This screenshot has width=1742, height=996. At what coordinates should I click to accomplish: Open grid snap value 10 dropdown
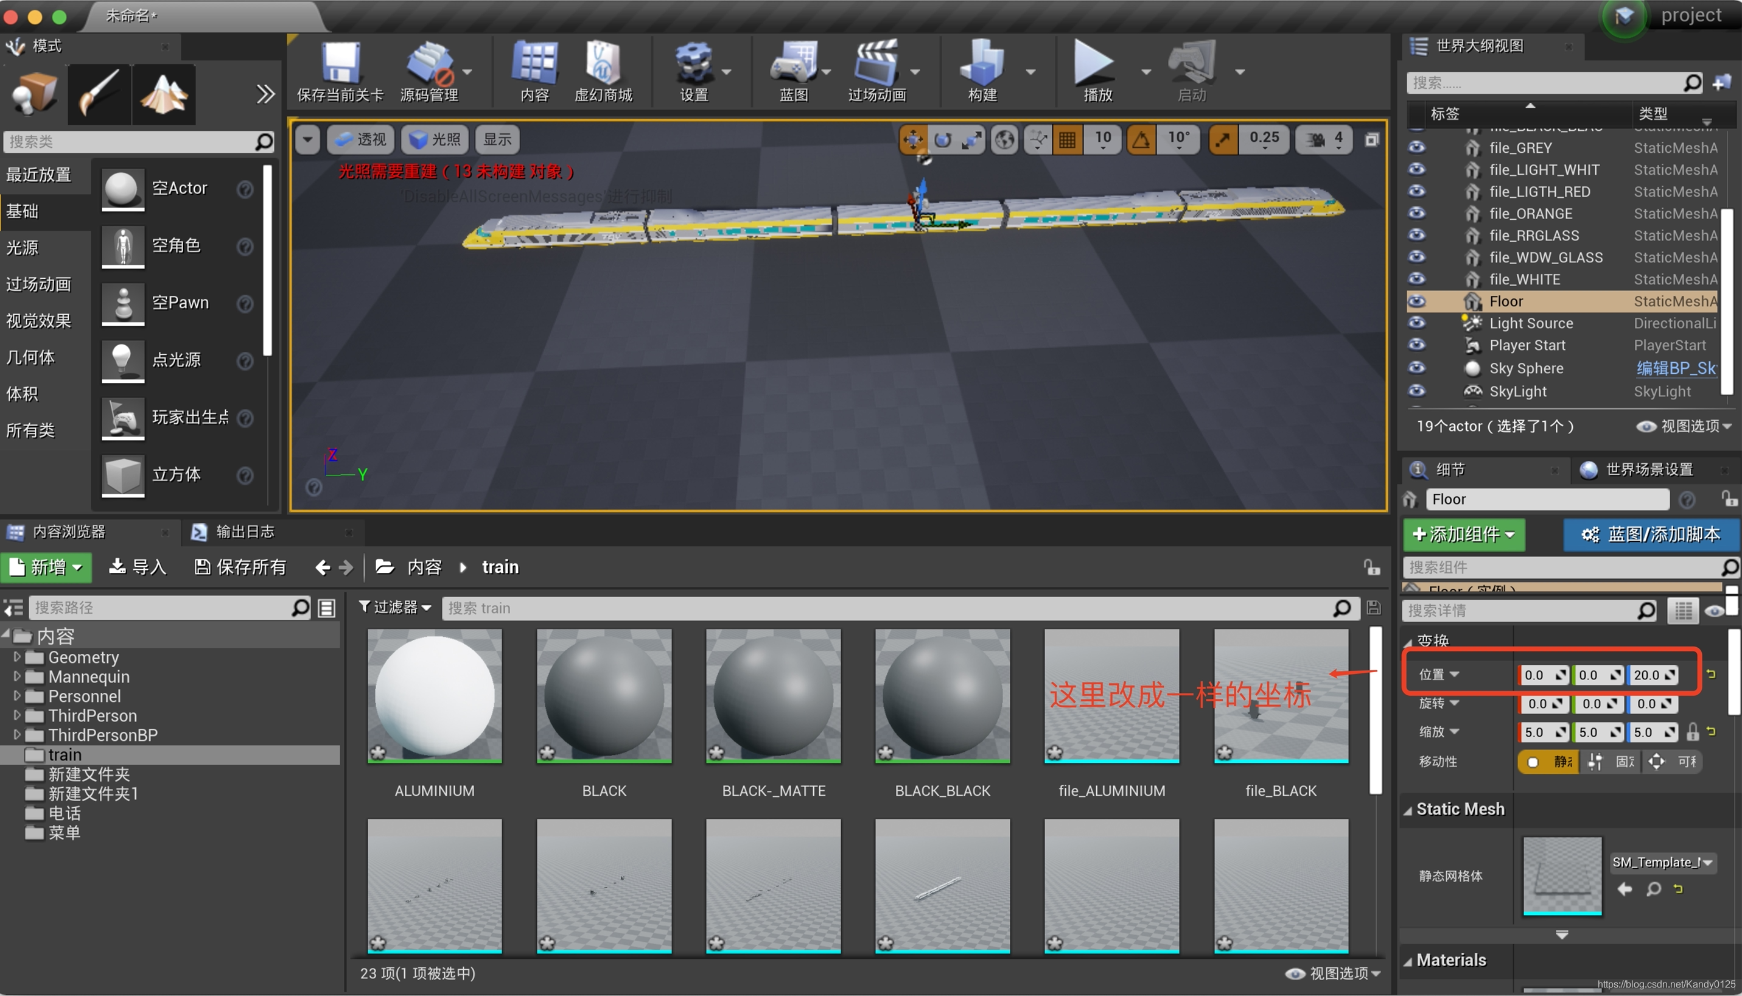(1102, 139)
